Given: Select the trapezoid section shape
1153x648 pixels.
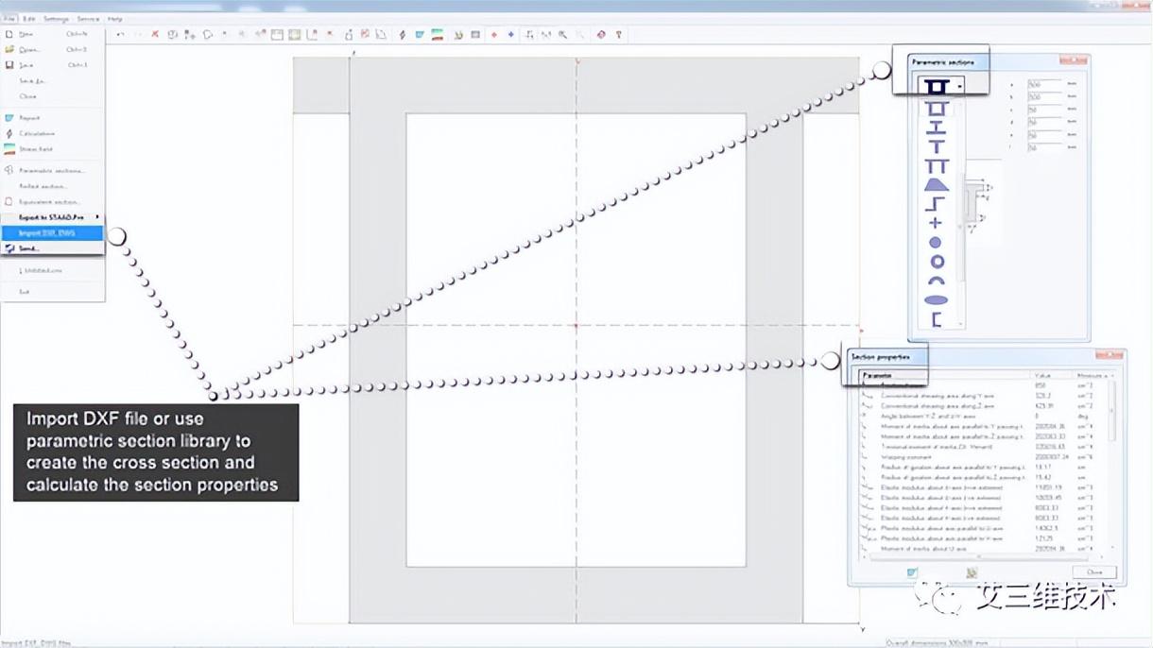Looking at the screenshot, I should point(936,185).
